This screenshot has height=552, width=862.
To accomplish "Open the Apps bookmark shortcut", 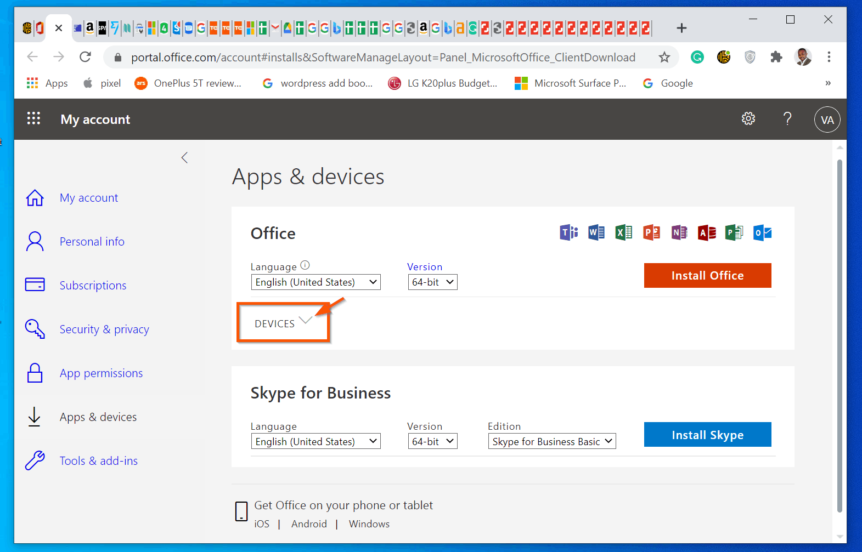I will click(47, 83).
